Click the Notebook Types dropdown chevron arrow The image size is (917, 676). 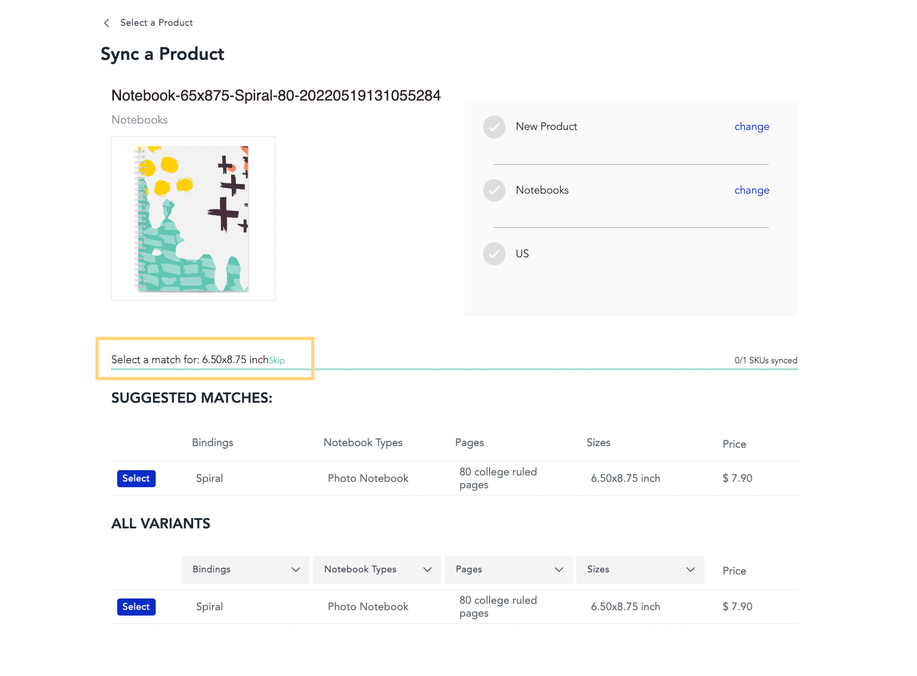pyautogui.click(x=427, y=570)
